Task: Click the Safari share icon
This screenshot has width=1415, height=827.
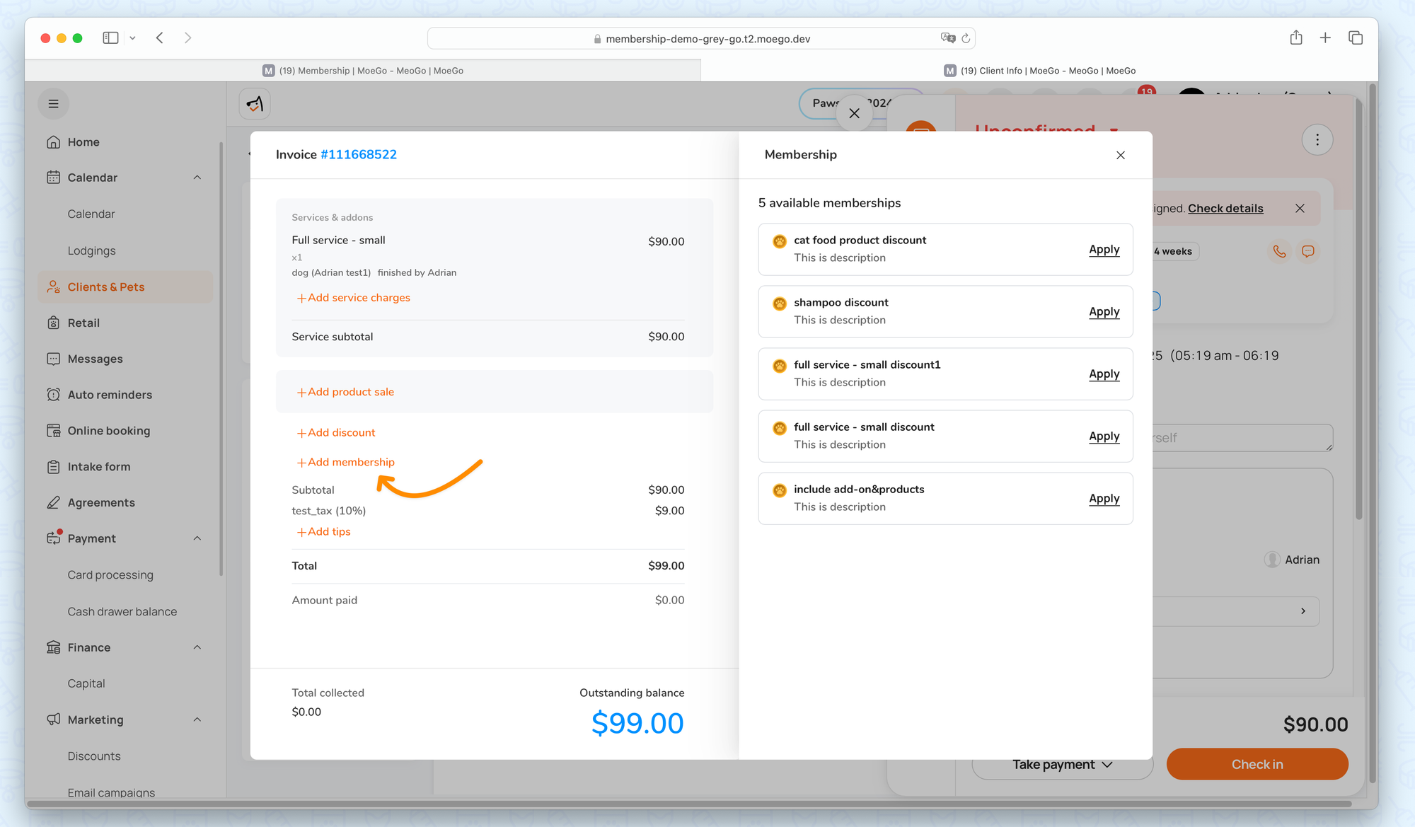Action: click(x=1295, y=38)
